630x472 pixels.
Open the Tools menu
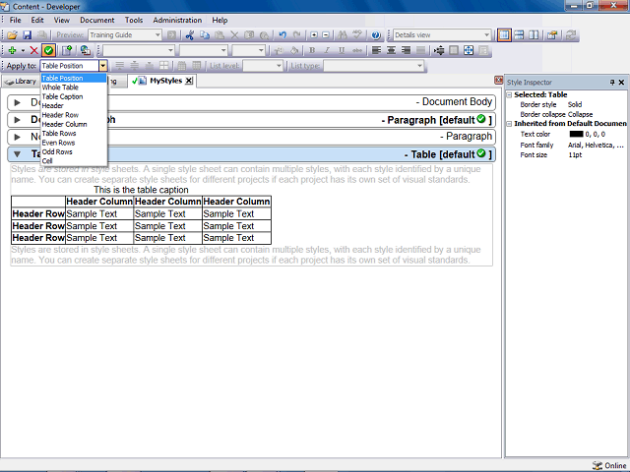click(134, 20)
